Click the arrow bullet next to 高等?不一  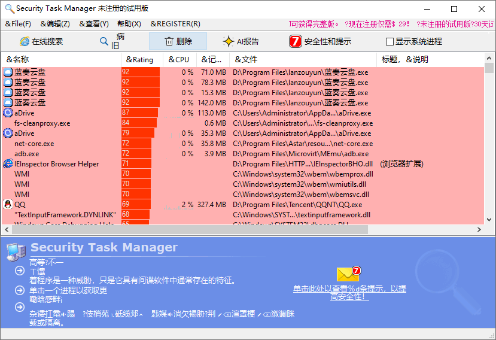(20, 271)
